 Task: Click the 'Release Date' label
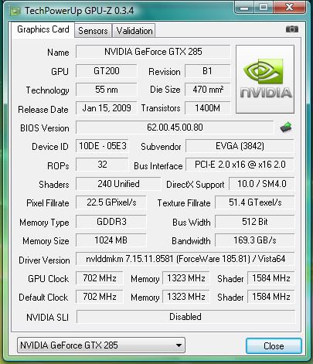[x=43, y=110]
